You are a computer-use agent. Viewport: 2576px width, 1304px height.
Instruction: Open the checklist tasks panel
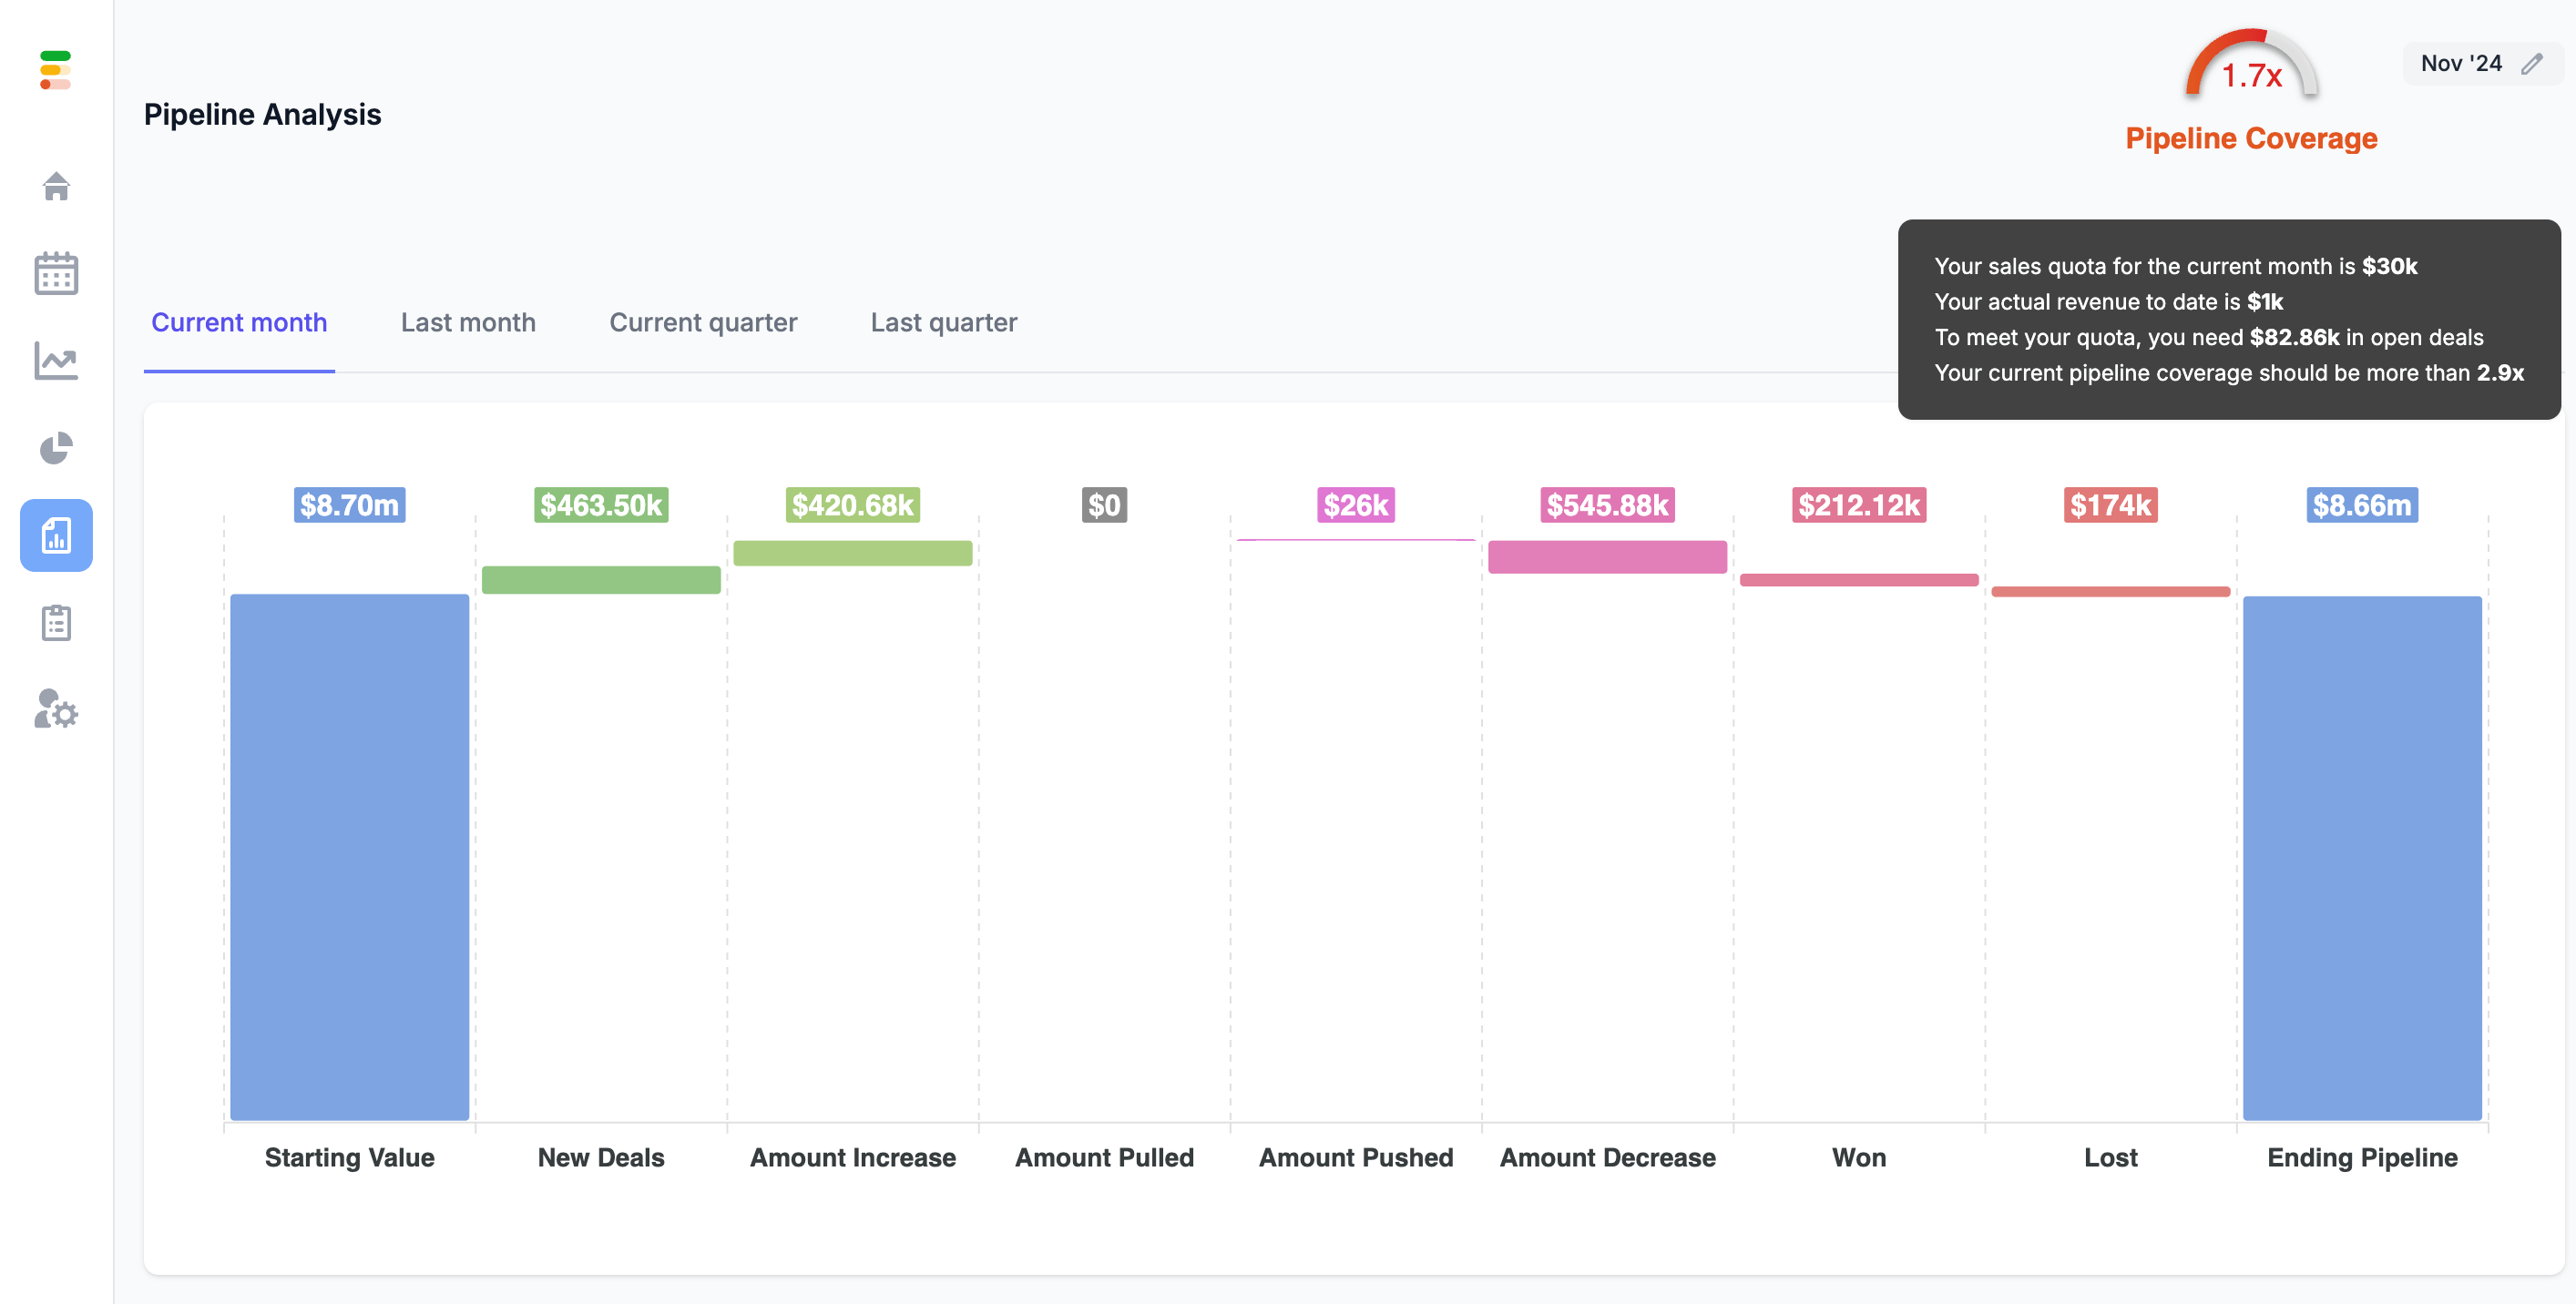click(55, 624)
